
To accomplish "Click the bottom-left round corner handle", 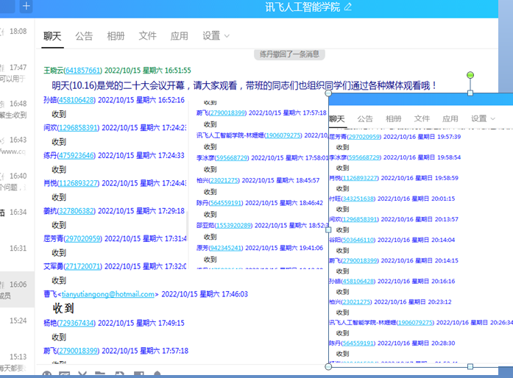I will (328, 366).
